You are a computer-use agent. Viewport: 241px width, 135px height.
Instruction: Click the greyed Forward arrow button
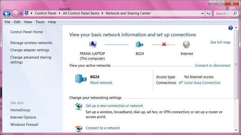[15, 14]
